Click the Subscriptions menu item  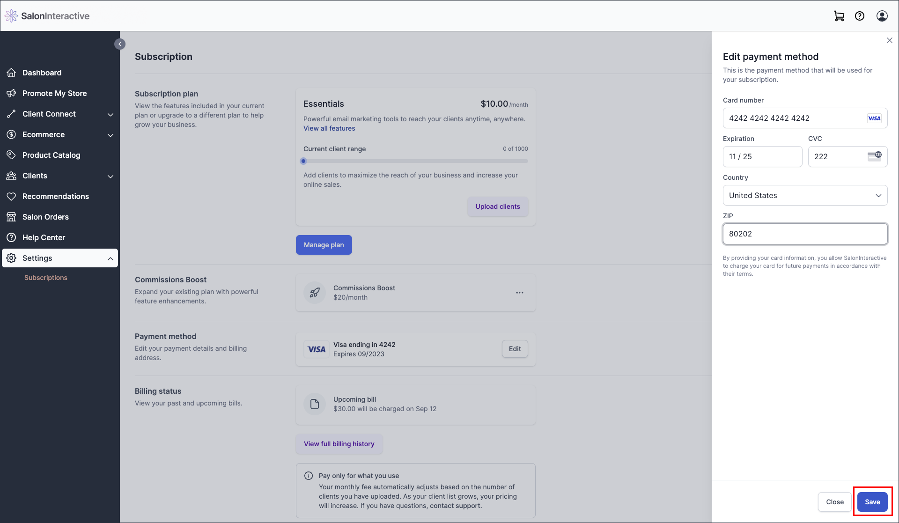click(45, 278)
